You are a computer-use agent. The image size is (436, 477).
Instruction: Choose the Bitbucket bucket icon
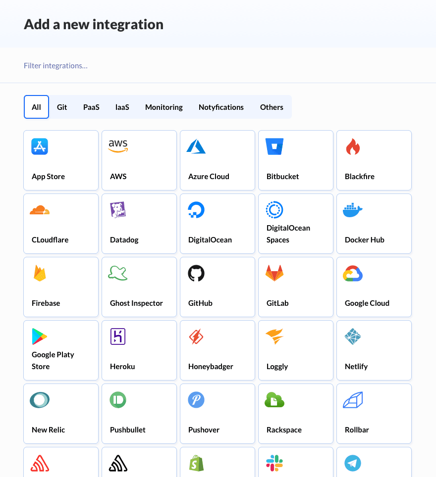(x=274, y=146)
